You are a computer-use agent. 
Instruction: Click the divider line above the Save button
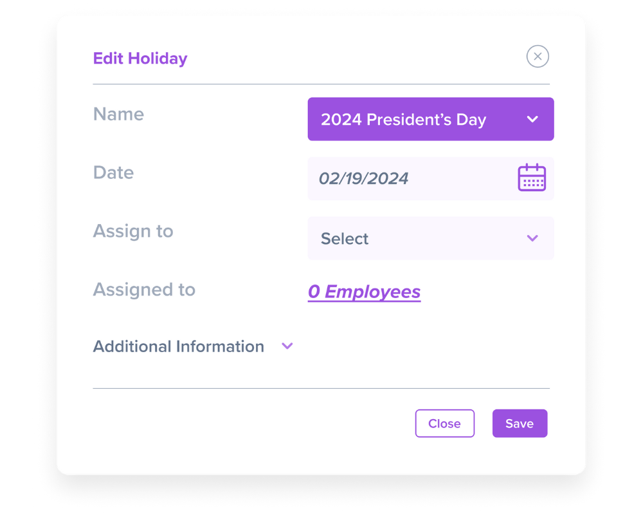click(x=321, y=388)
